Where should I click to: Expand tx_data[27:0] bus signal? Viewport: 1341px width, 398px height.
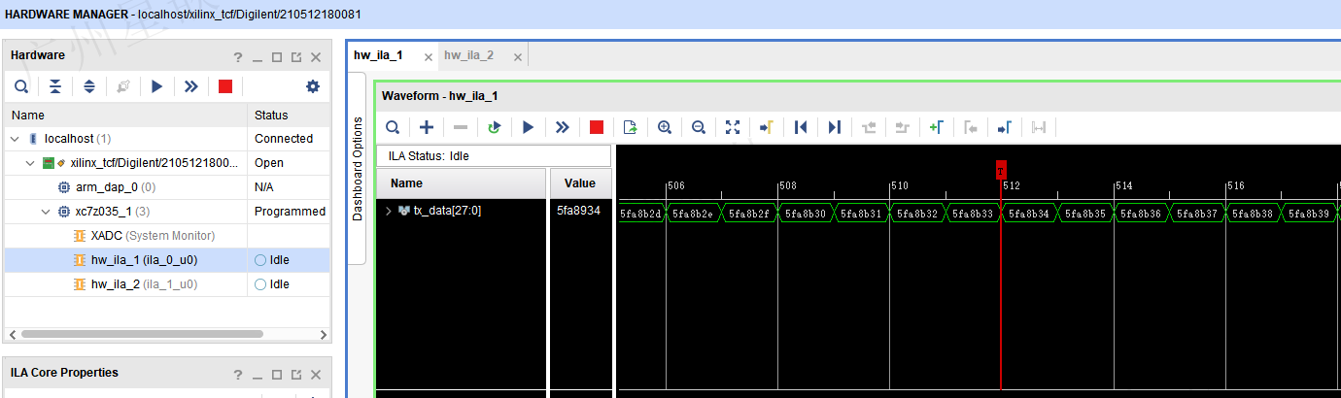tap(389, 211)
